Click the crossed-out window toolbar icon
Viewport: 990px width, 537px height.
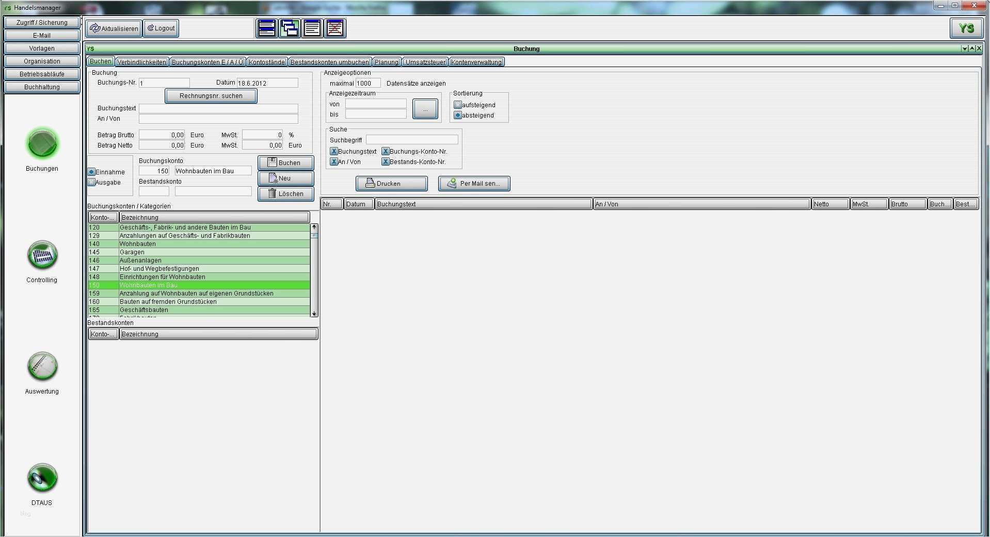[x=335, y=28]
